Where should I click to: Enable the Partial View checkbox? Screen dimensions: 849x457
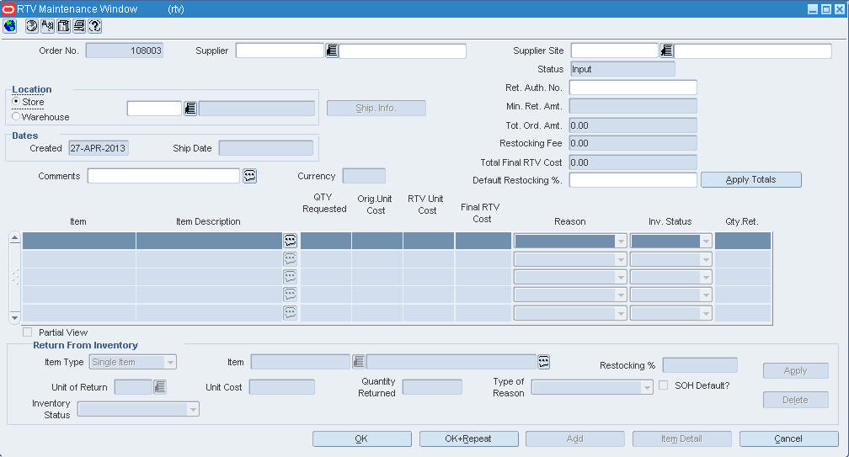click(x=28, y=332)
